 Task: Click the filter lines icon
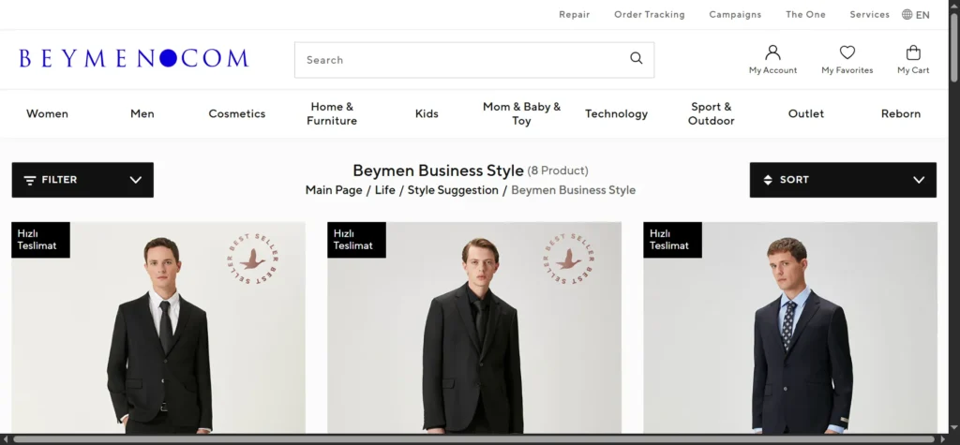(x=29, y=180)
